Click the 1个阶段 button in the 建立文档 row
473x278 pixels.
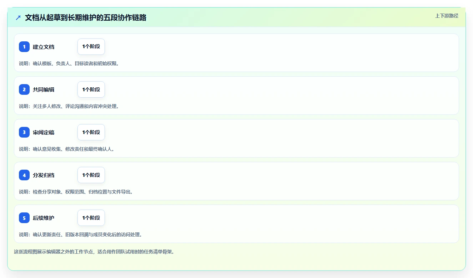click(91, 47)
